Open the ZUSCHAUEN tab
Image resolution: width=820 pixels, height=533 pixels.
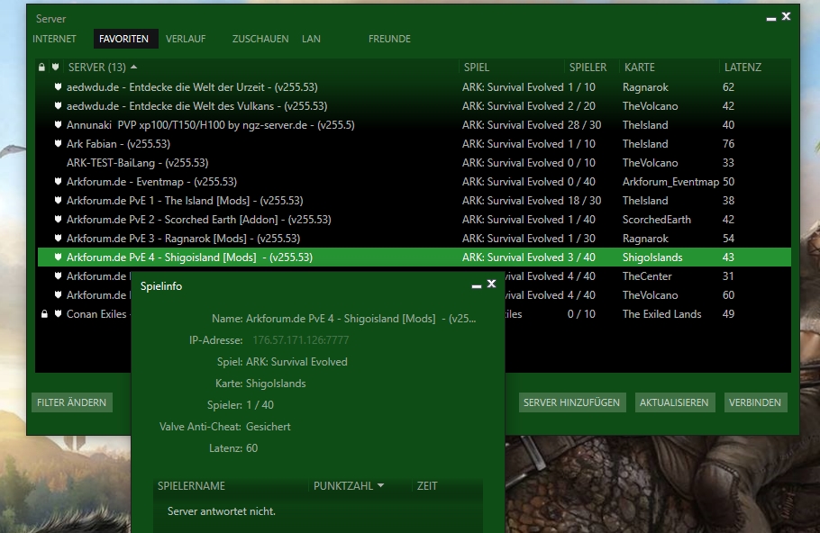260,39
